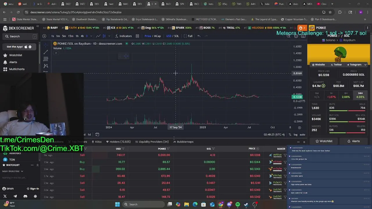Viewport: 372px width, 209px height.
Task: Set Alerts for PONKE in the token panel
Action: [354, 141]
